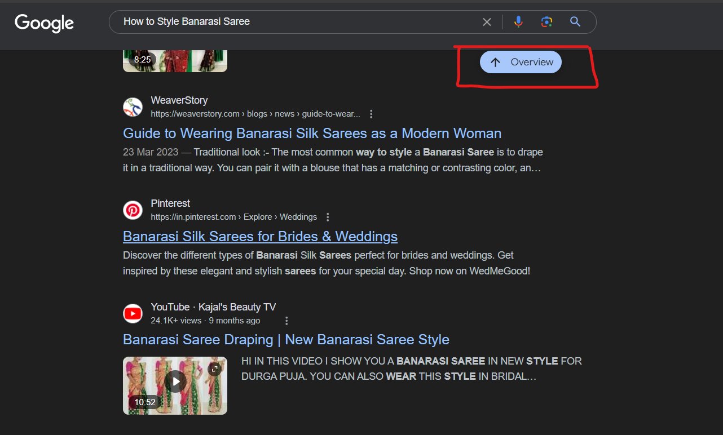Image resolution: width=723 pixels, height=435 pixels.
Task: Click the Google logo
Action: coord(43,23)
